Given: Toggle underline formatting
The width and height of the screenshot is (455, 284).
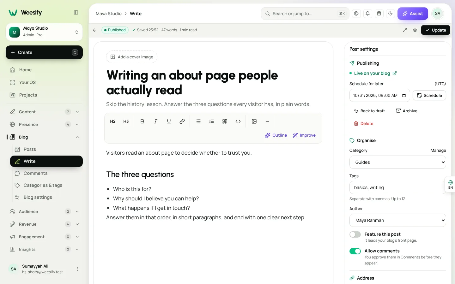Looking at the screenshot, I should (x=169, y=121).
